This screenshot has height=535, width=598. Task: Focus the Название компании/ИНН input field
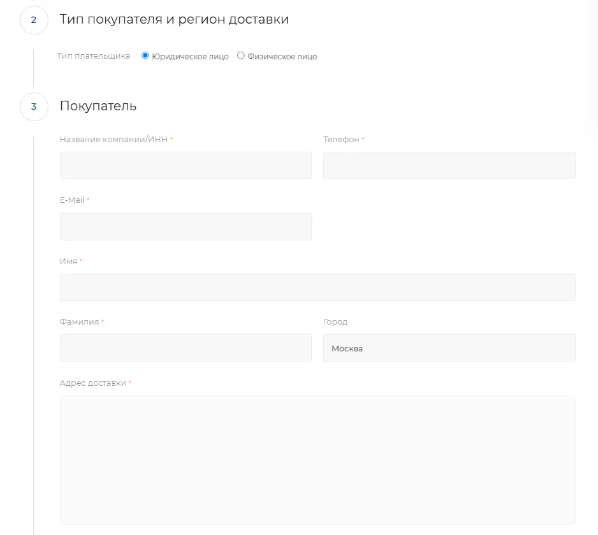[x=186, y=166]
